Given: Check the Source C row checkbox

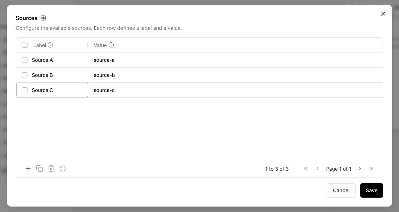Looking at the screenshot, I should [25, 90].
